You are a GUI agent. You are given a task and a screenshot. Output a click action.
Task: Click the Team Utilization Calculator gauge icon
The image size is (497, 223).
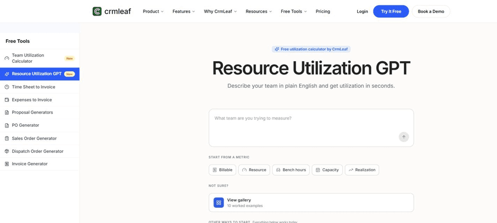(7, 58)
